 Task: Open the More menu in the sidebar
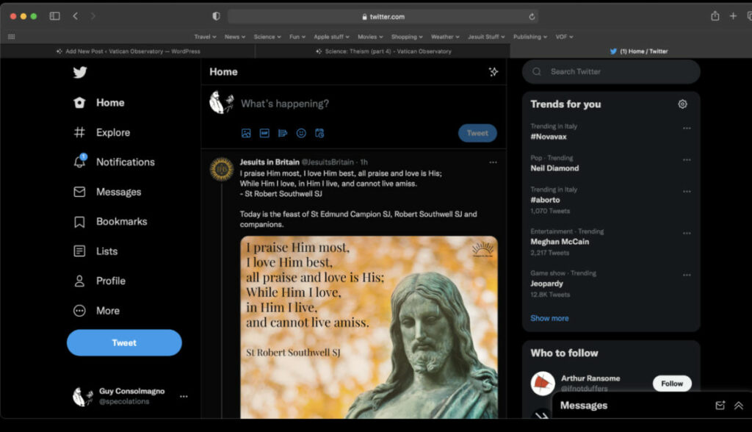pyautogui.click(x=96, y=311)
